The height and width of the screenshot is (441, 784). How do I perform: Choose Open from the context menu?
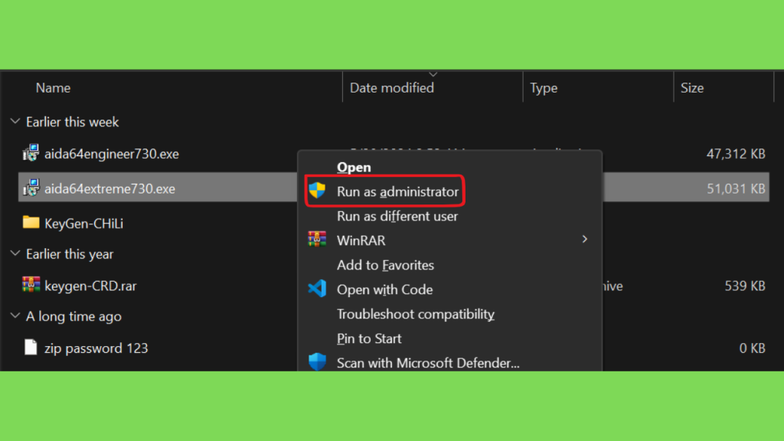pyautogui.click(x=354, y=168)
